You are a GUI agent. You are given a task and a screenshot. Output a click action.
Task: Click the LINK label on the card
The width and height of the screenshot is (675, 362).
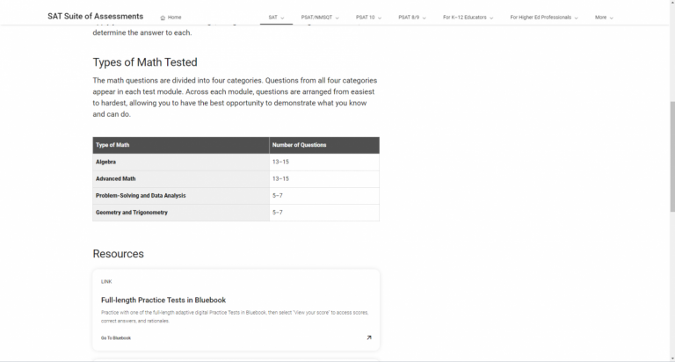pos(106,281)
